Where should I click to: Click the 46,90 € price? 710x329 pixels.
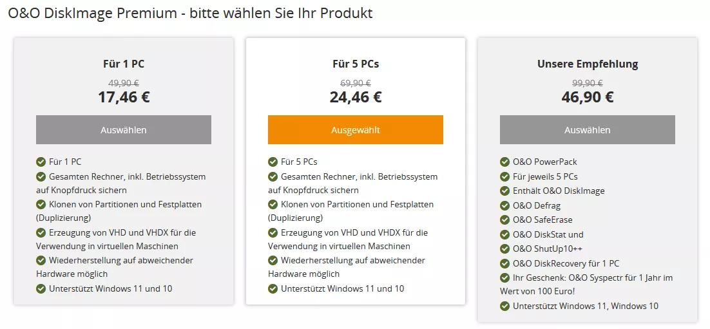click(x=588, y=97)
